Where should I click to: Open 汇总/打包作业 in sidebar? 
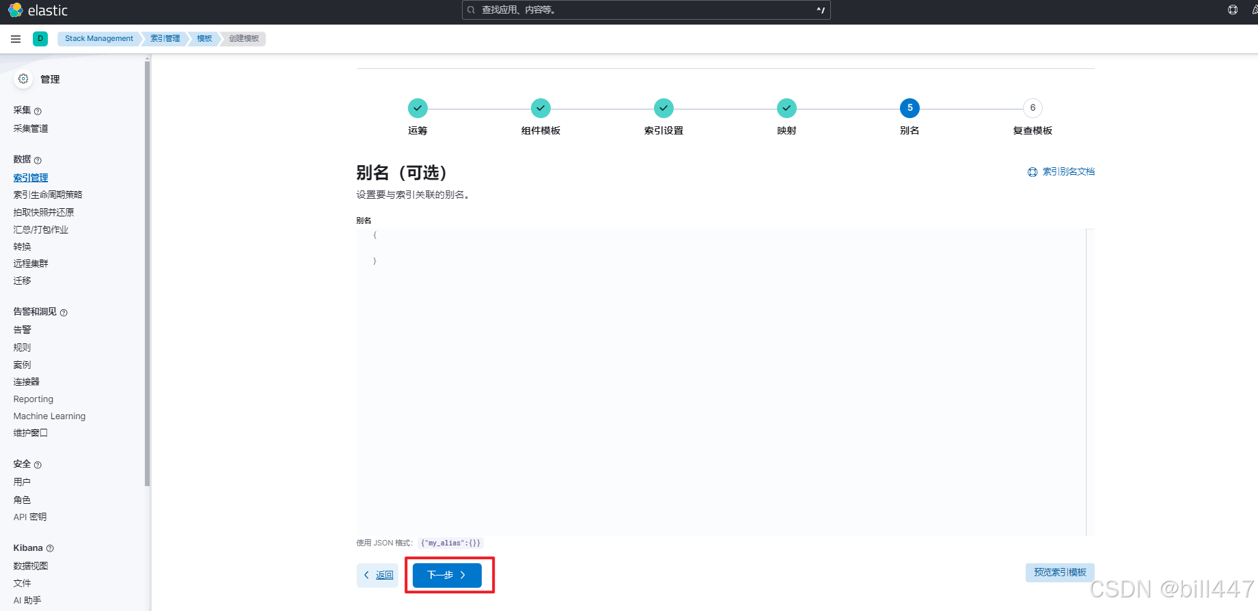[41, 229]
